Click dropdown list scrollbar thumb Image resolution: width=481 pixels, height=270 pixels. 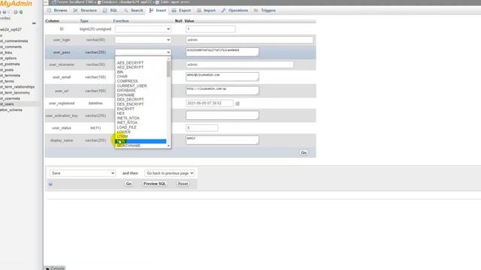(x=168, y=69)
